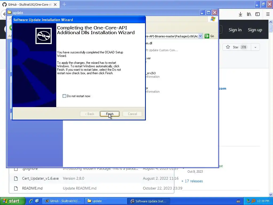Click the magnifier tray icon

(x=253, y=201)
